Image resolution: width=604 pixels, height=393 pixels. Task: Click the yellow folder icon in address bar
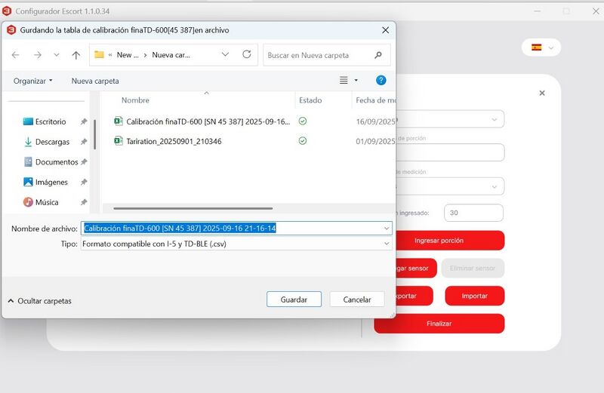[99, 54]
